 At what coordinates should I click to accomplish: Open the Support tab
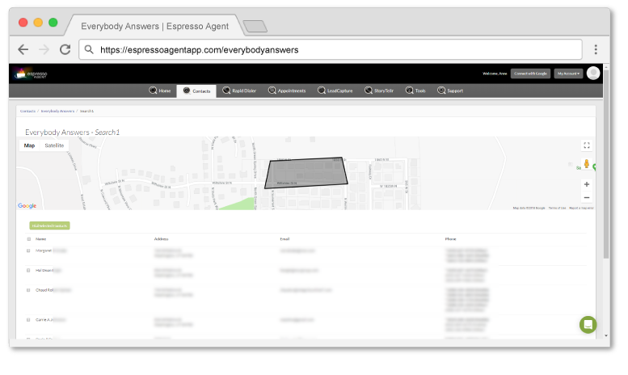coord(450,91)
